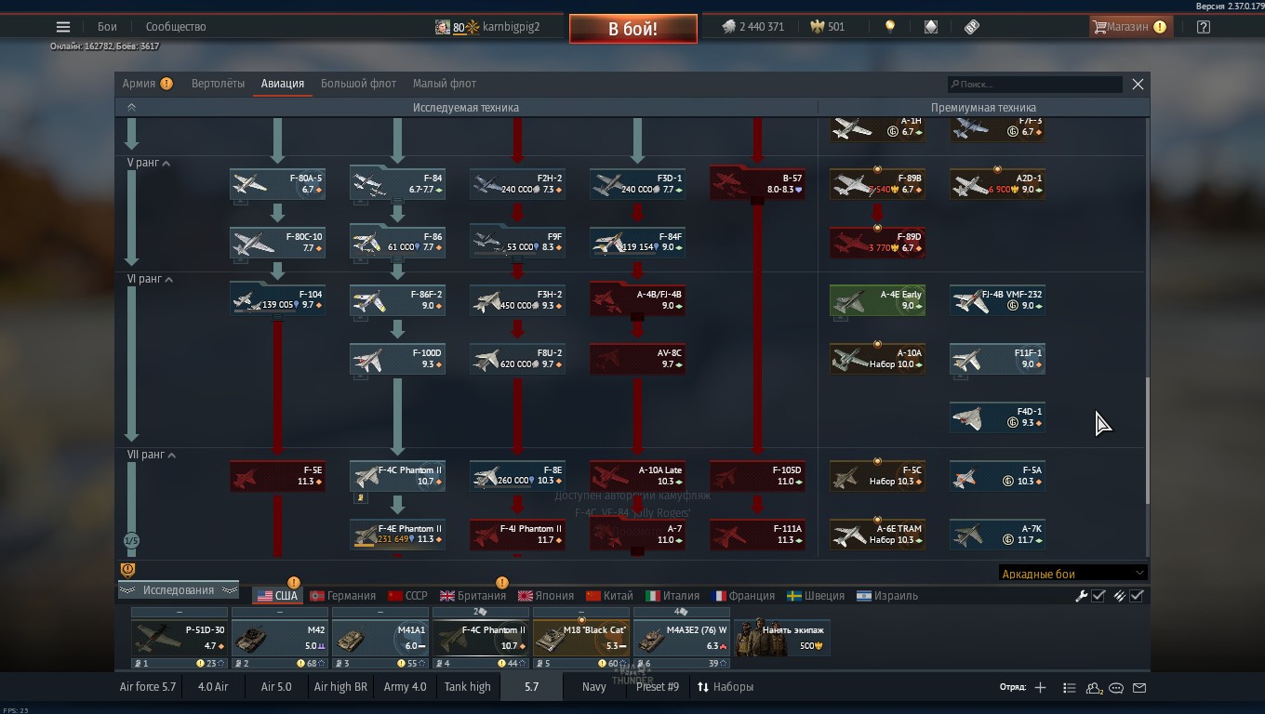
Task: Expand the bar above the M42 slot
Action: (280, 613)
